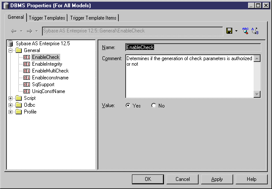Screen dimensions: 272x189
Task: Expand the Profile folder node
Action: [x=10, y=112]
